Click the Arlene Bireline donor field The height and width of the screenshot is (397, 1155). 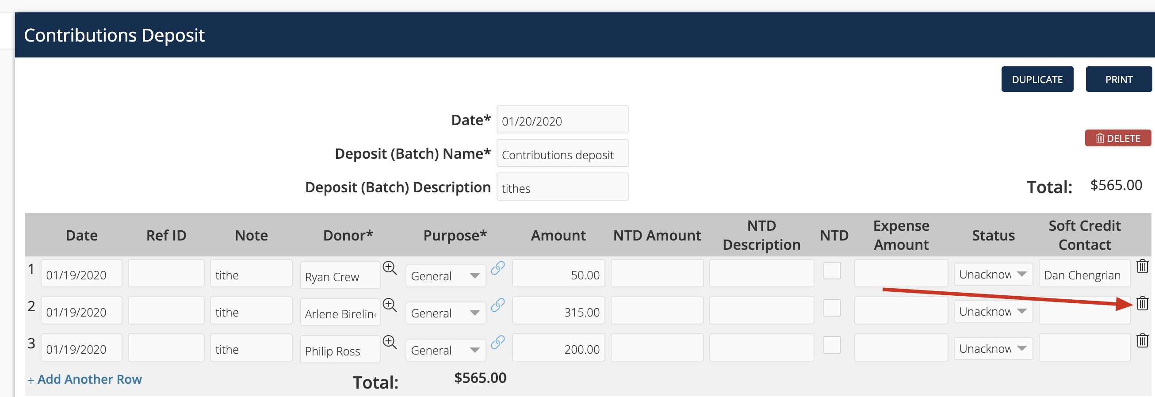(340, 312)
